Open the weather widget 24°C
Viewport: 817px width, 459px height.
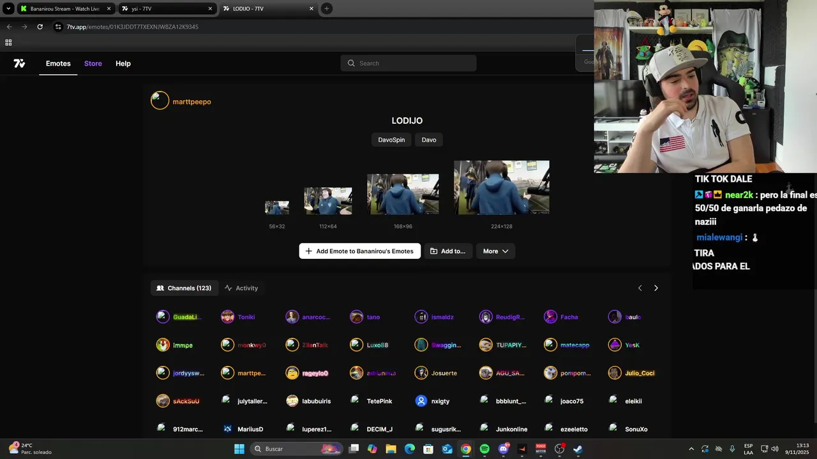click(x=30, y=449)
